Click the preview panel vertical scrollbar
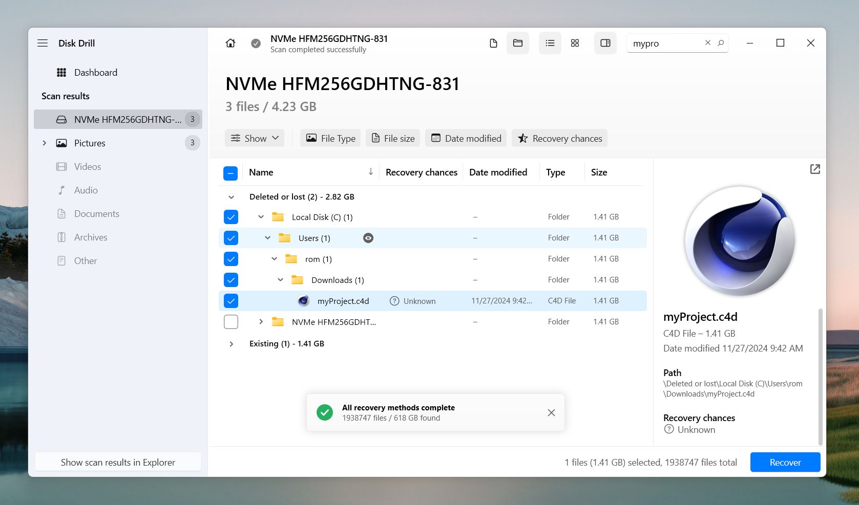The image size is (859, 505). [820, 376]
